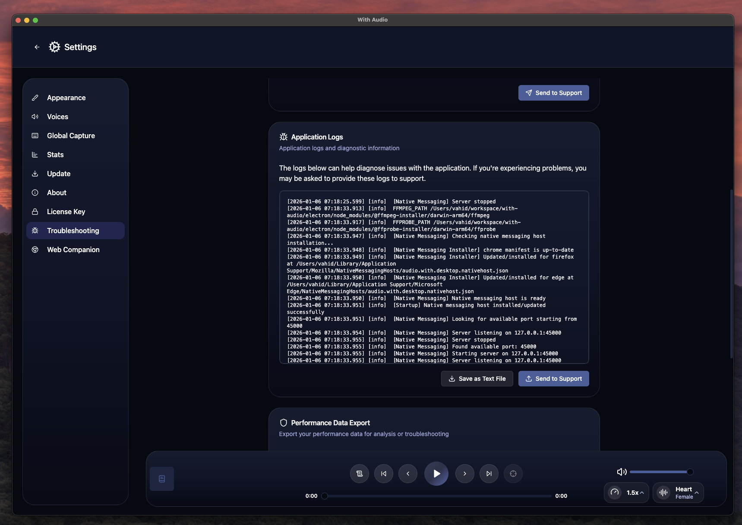The height and width of the screenshot is (525, 742).
Task: Select the lock icon next to License Key
Action: [35, 212]
